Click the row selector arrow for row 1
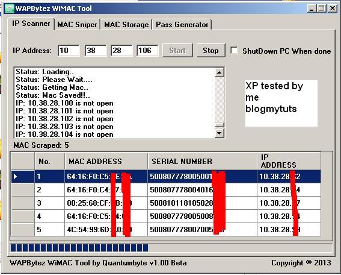This screenshot has width=341, height=275. coord(23,176)
